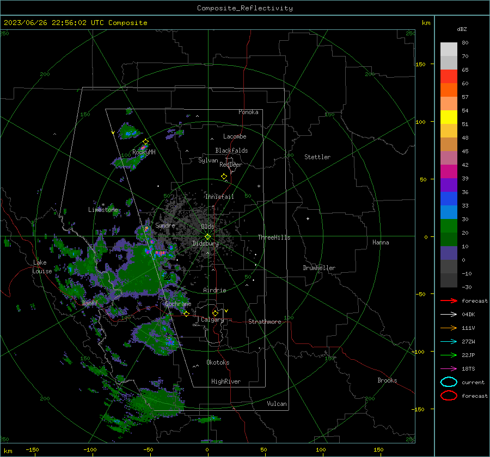Click the Limestone label
This screenshot has width=490, height=457.
pos(103,210)
